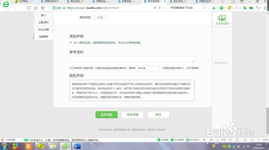Click the 保存草稿 save draft button
269x150 pixels.
[132, 115]
